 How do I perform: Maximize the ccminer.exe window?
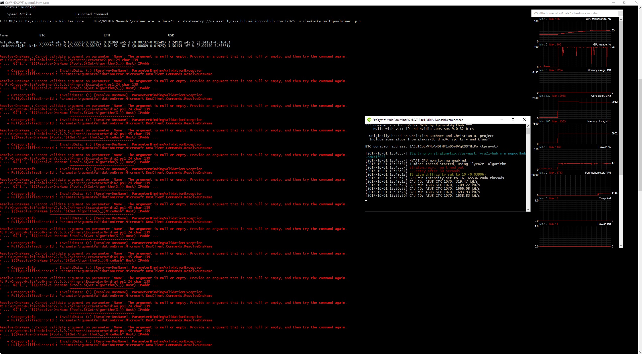(x=513, y=120)
